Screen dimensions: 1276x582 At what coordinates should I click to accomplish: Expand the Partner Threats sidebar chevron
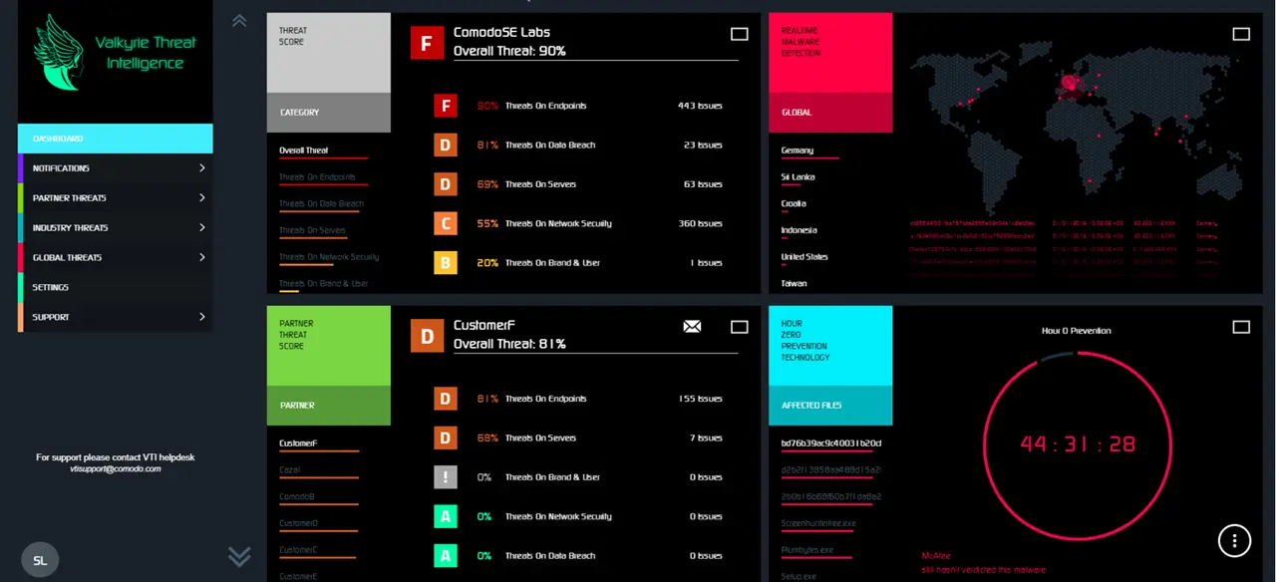point(202,197)
